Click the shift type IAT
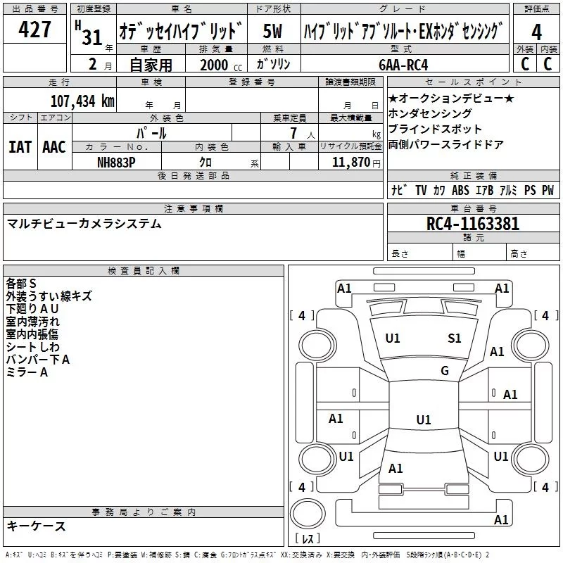The height and width of the screenshot is (563, 563). coord(20,147)
